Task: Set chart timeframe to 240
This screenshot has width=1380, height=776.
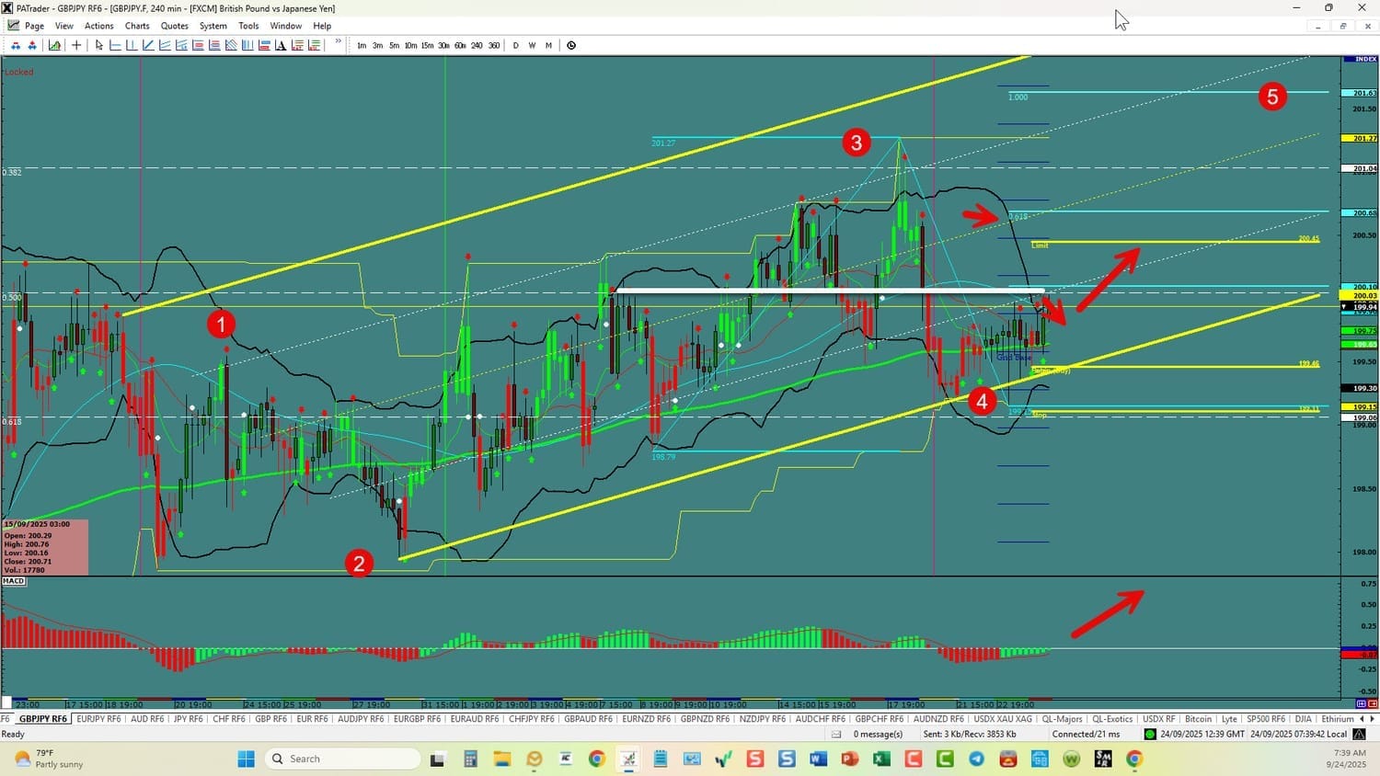Action: point(477,45)
